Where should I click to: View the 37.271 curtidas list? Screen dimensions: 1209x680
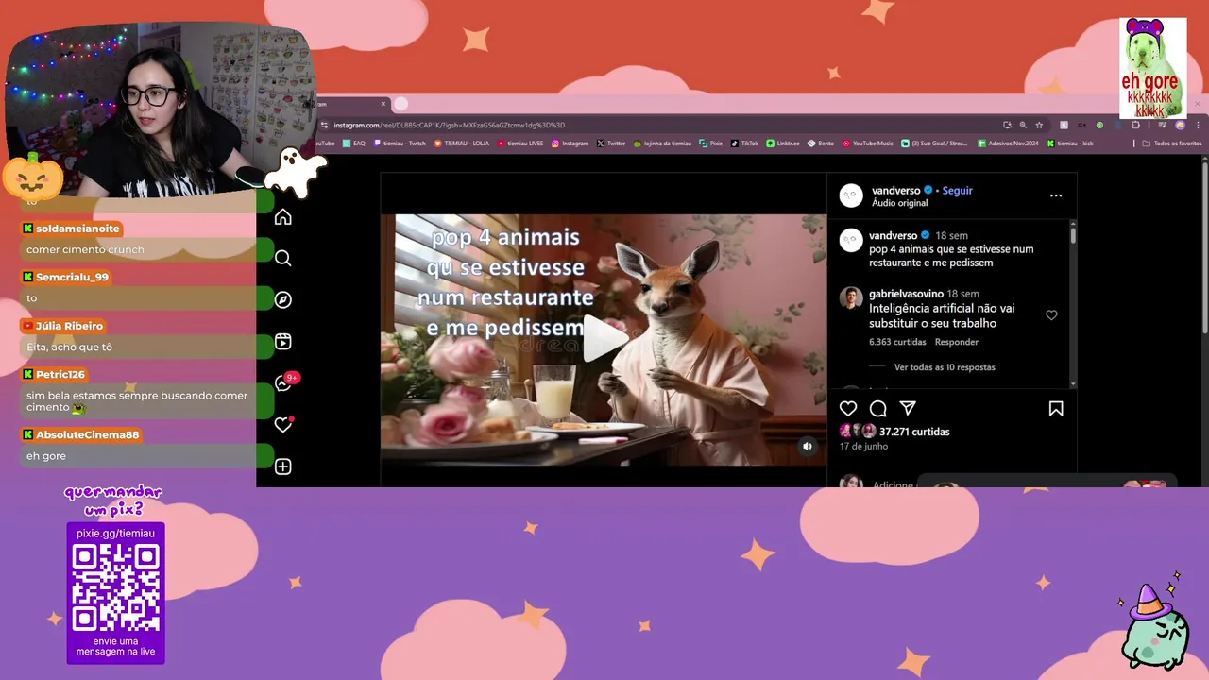pos(914,432)
